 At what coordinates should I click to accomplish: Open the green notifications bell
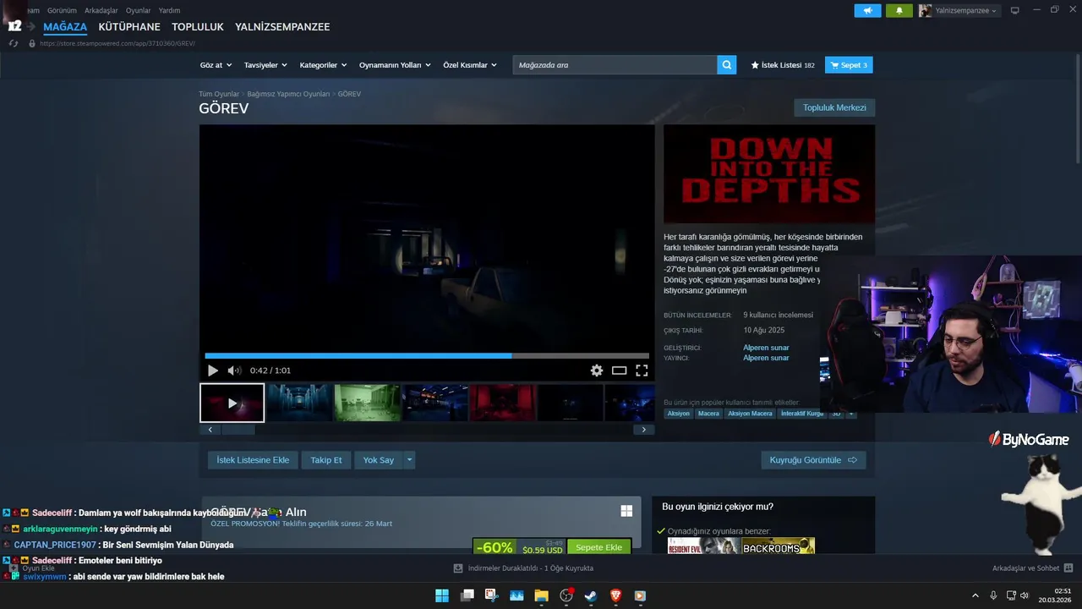[899, 11]
